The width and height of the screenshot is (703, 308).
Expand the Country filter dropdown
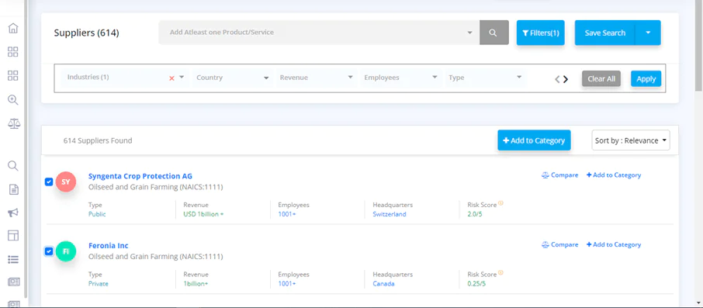pos(232,78)
